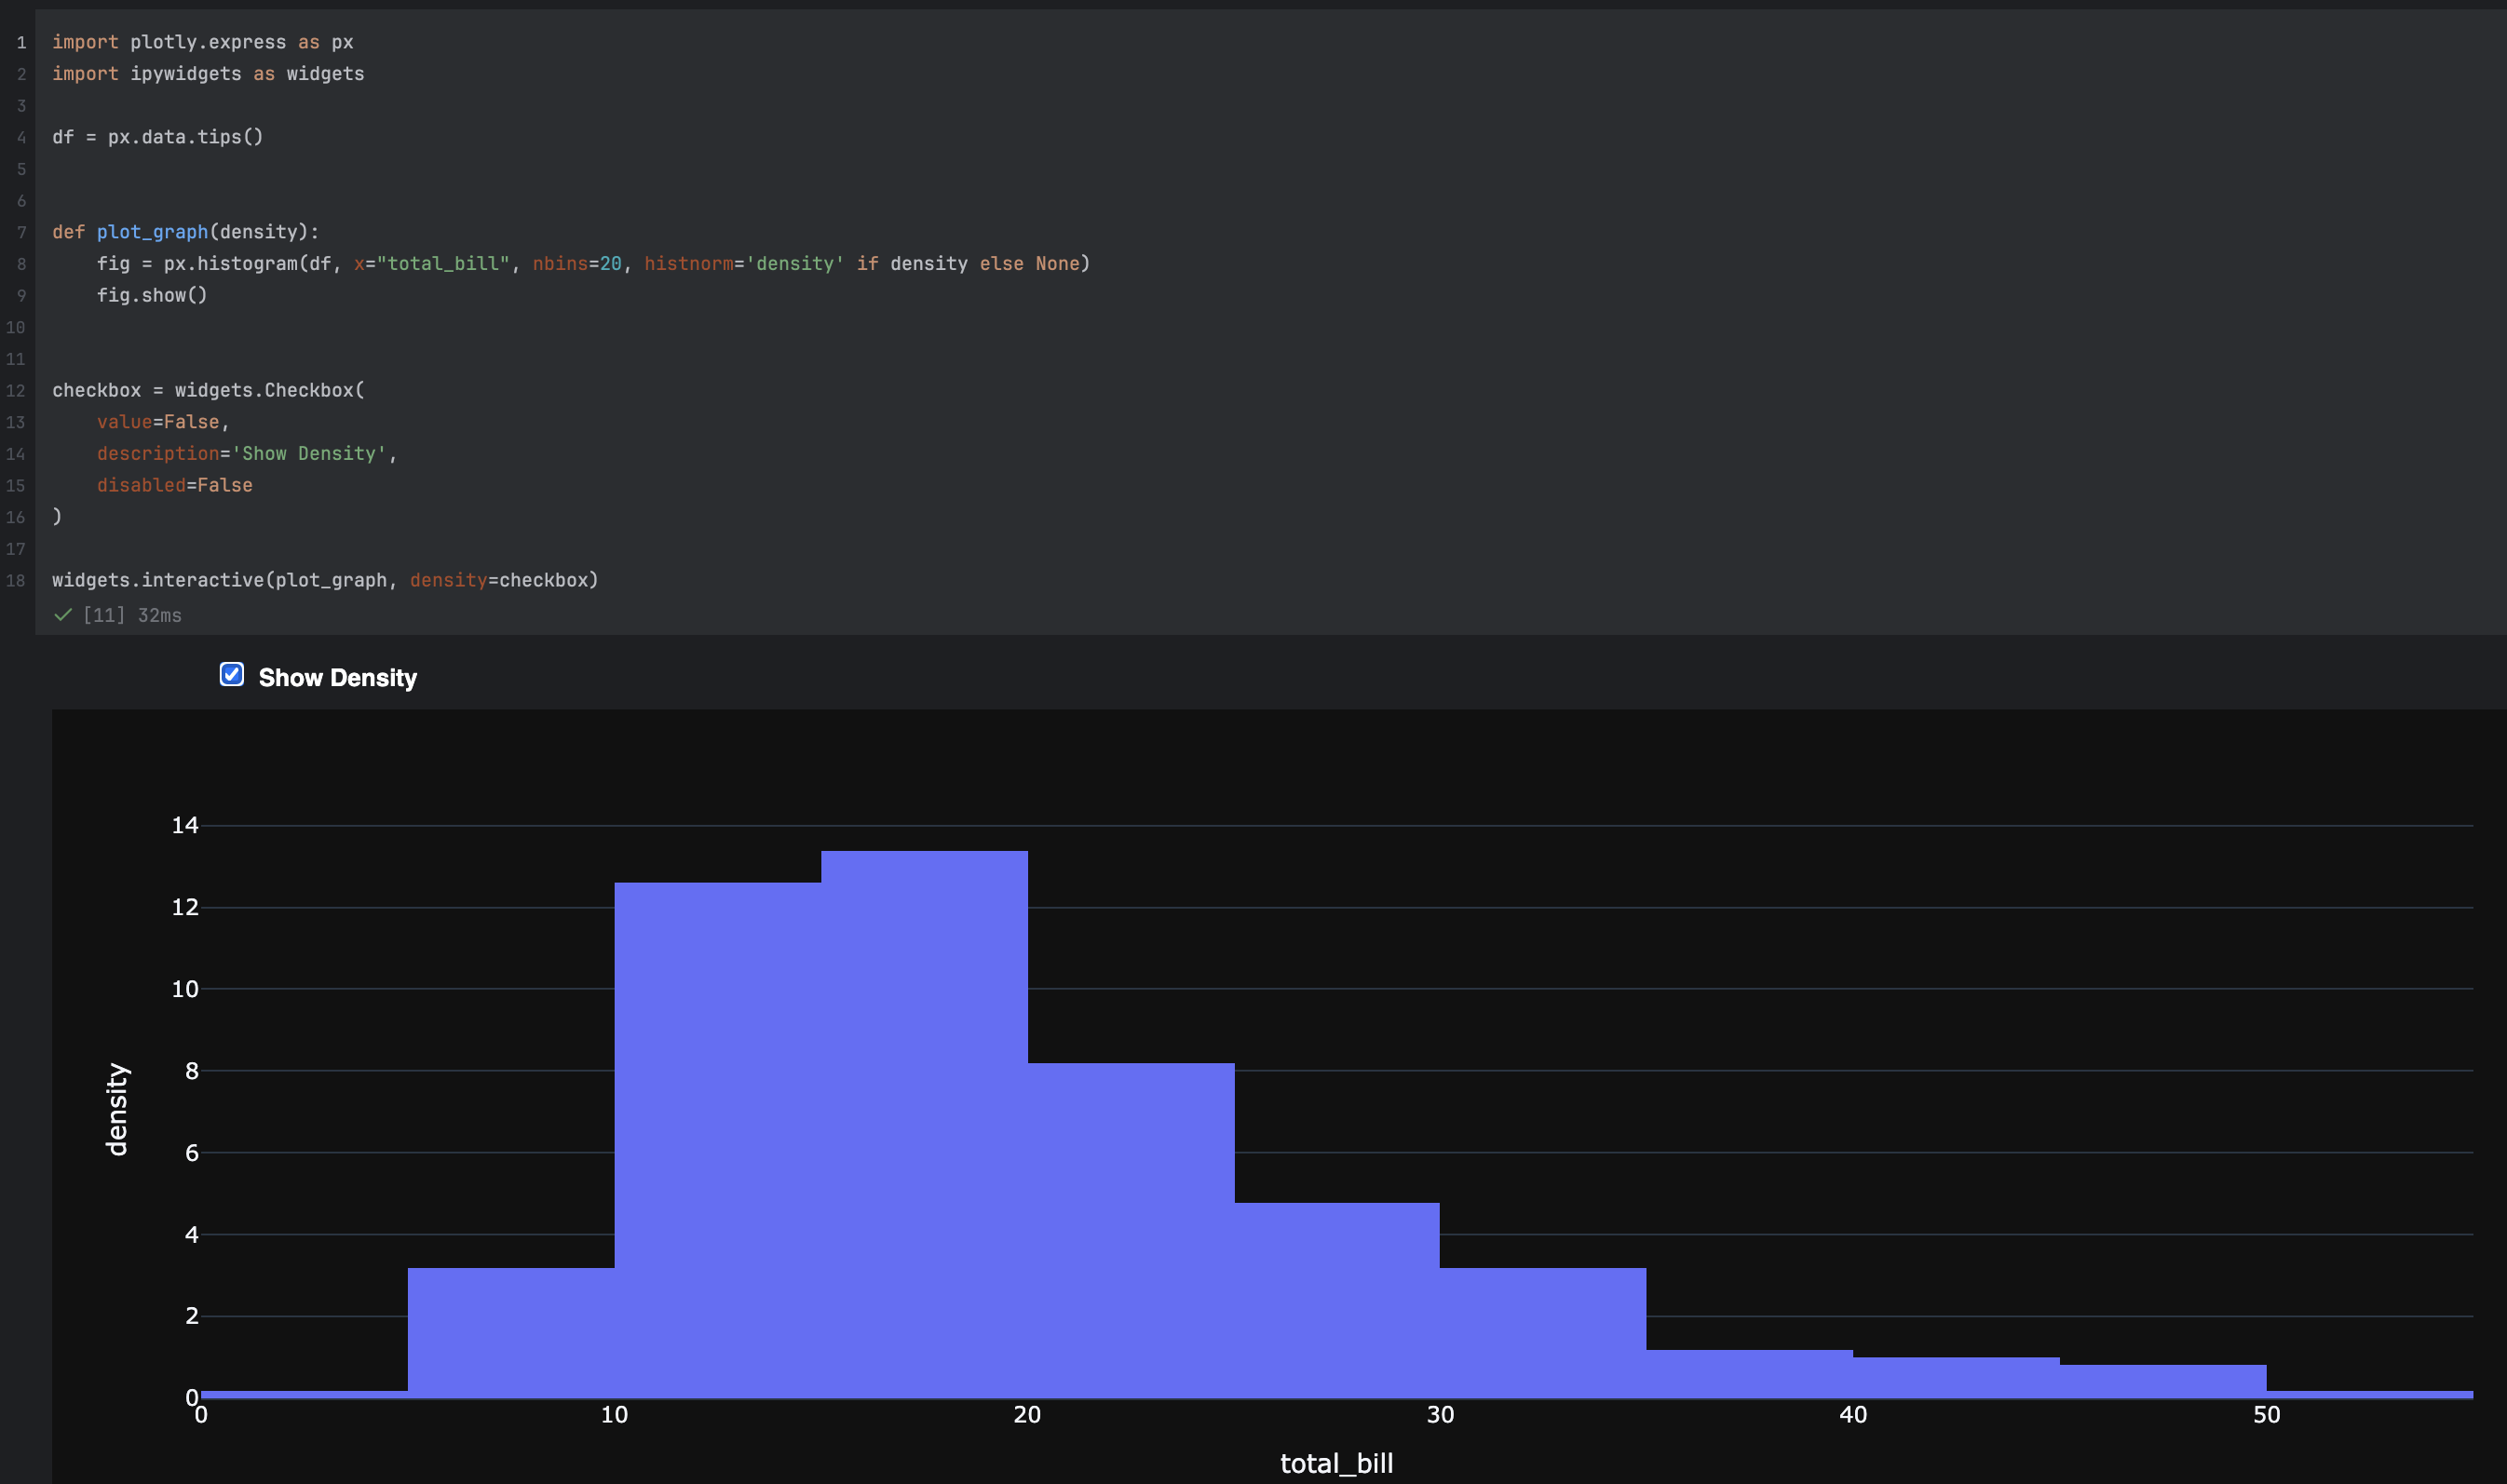
Task: Click the histnorm='density' argument in the code
Action: [x=740, y=263]
